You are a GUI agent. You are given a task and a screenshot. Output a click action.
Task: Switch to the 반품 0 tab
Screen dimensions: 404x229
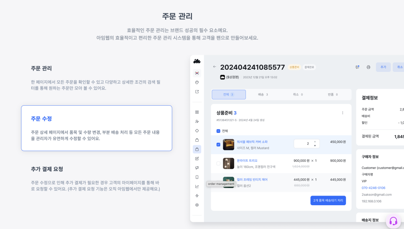tap(332, 94)
